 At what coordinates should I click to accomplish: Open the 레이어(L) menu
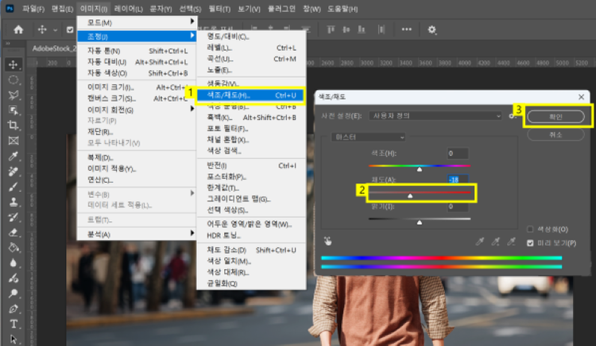129,9
